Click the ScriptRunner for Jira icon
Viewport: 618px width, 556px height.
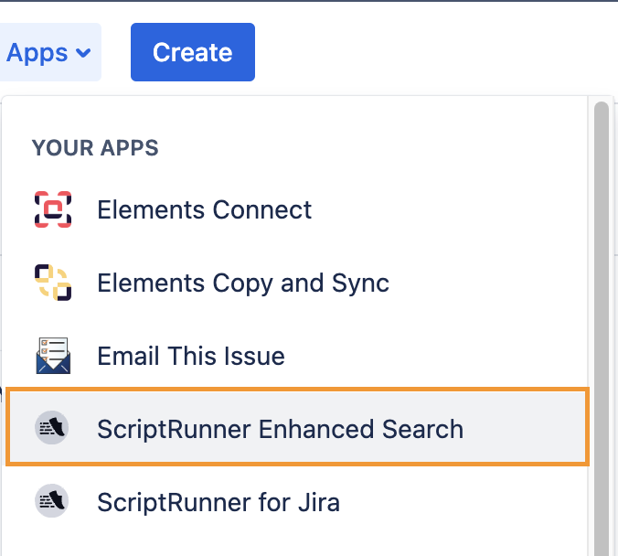52,501
